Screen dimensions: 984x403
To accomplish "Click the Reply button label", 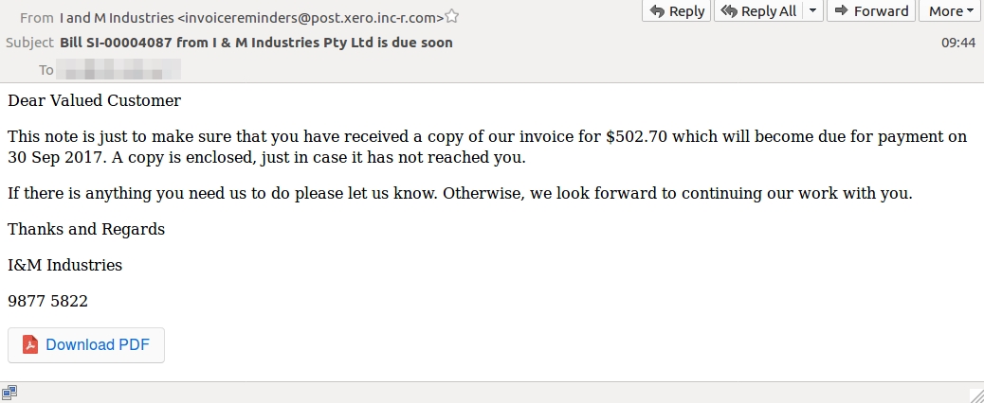I will click(686, 11).
